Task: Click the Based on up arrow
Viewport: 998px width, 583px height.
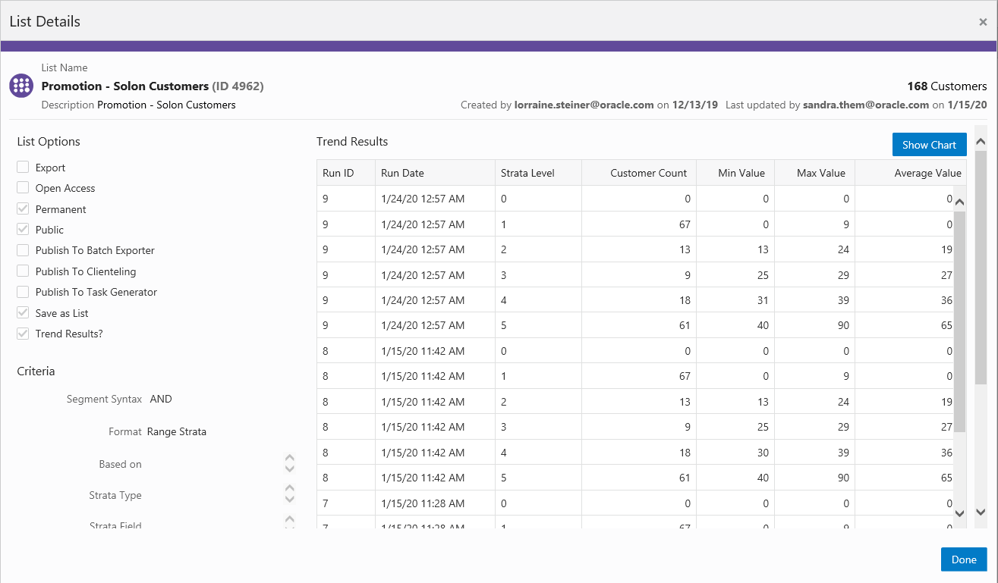Action: 289,458
